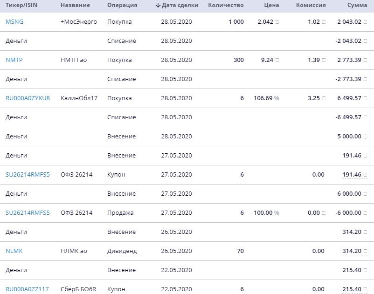The width and height of the screenshot is (374, 294).
Task: Open the MSNG ticker link
Action: tap(14, 22)
